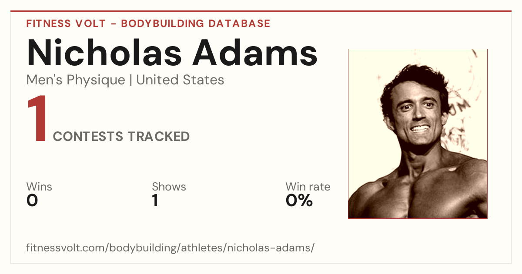Click the Wins stat label
Image resolution: width=522 pixels, height=274 pixels.
click(x=39, y=187)
